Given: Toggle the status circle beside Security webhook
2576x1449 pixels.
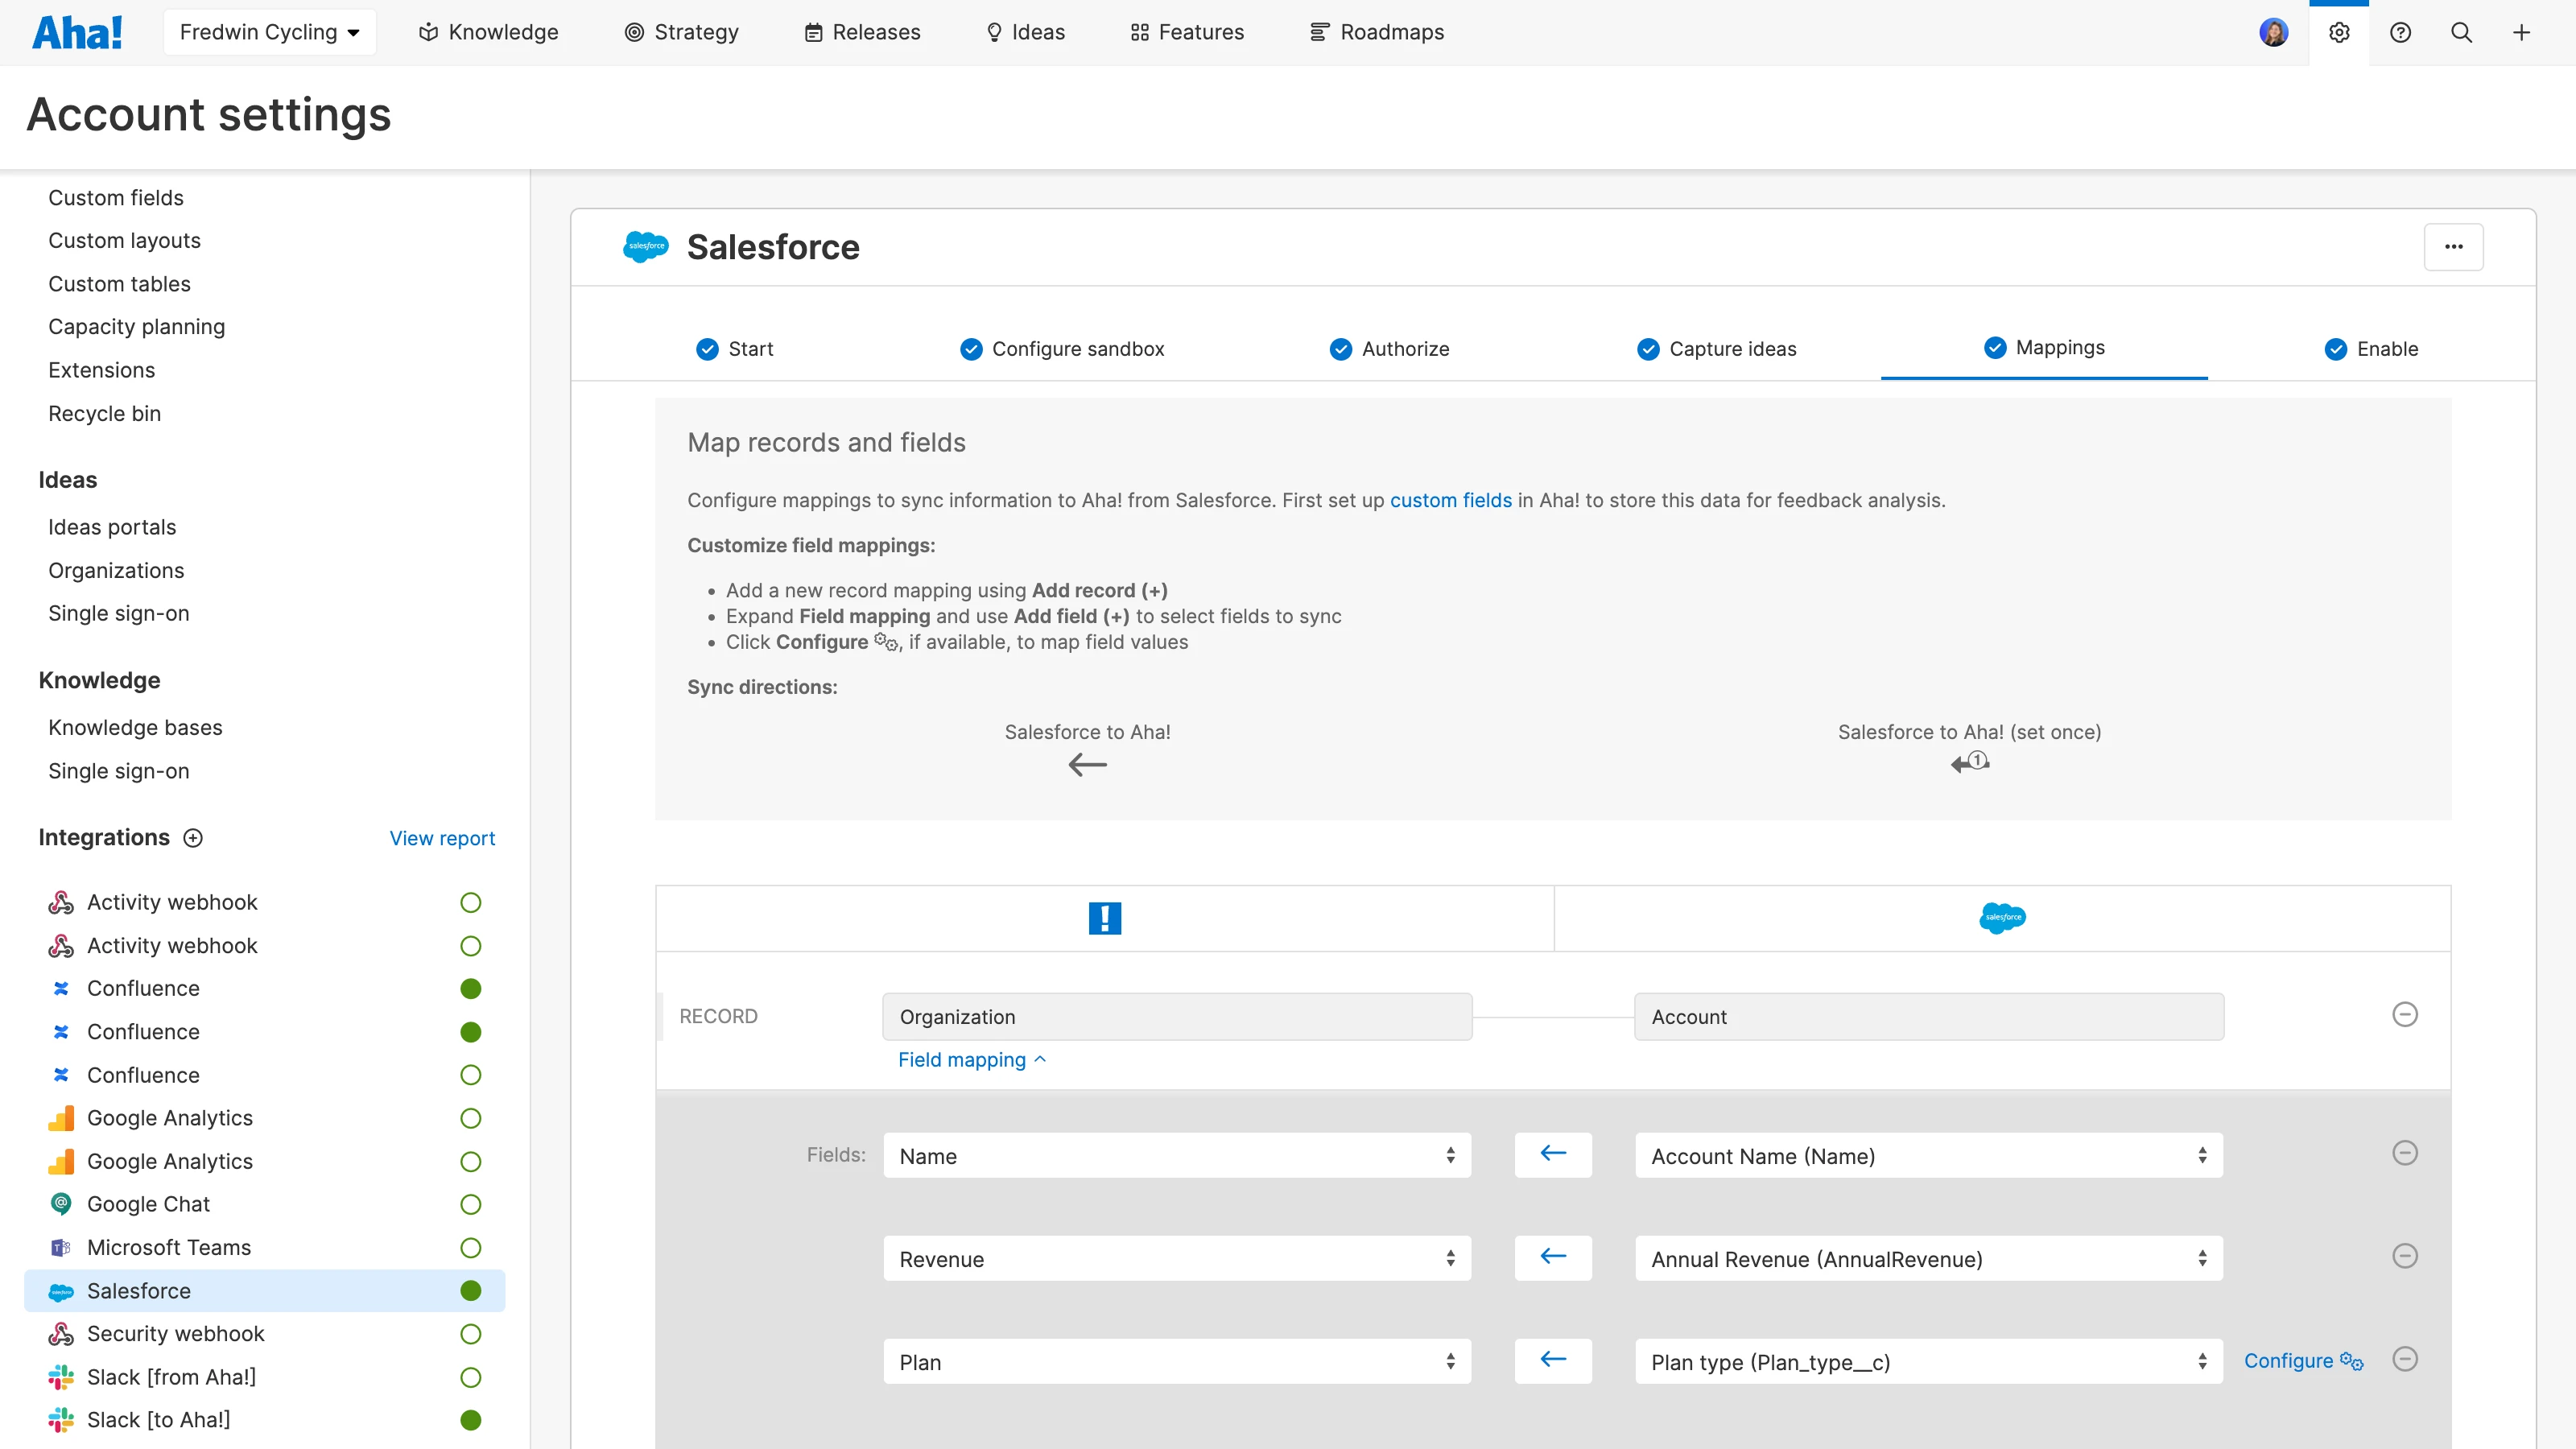Looking at the screenshot, I should [471, 1333].
